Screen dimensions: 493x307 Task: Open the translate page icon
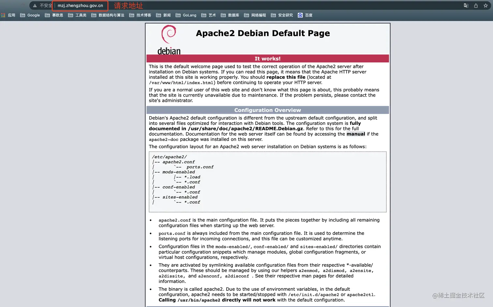coord(466,6)
